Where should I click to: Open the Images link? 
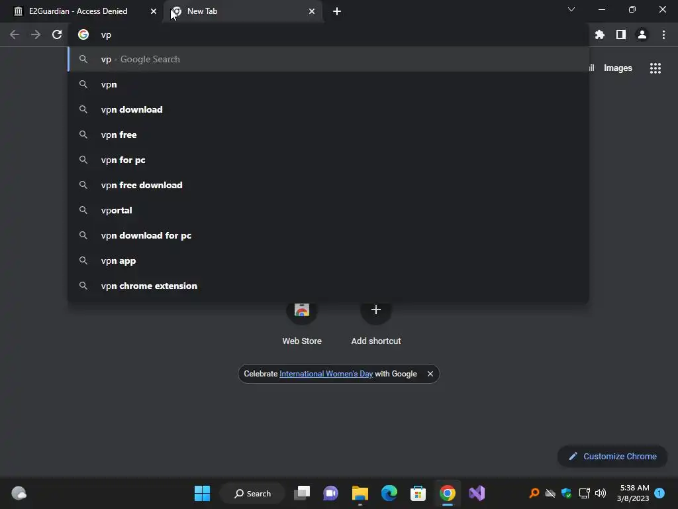[618, 68]
